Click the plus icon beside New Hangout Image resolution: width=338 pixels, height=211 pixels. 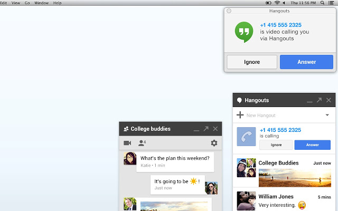tap(240, 115)
